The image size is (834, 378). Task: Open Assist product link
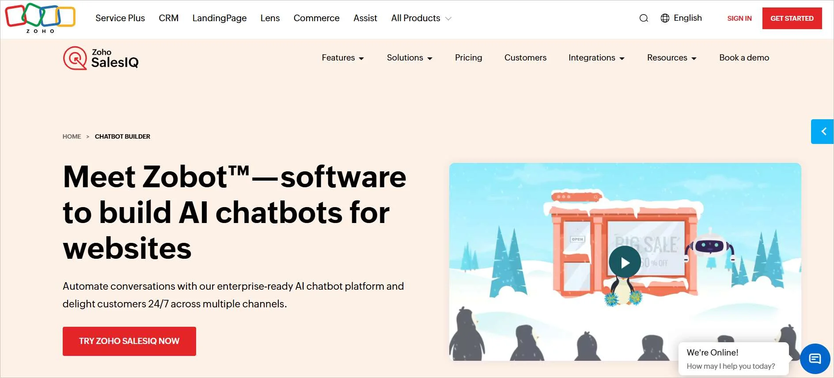point(365,18)
